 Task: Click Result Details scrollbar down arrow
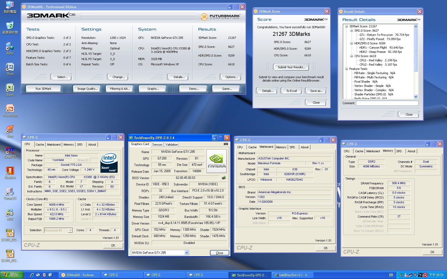(416, 97)
